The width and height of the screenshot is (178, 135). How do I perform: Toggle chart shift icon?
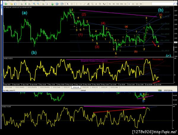47,4
